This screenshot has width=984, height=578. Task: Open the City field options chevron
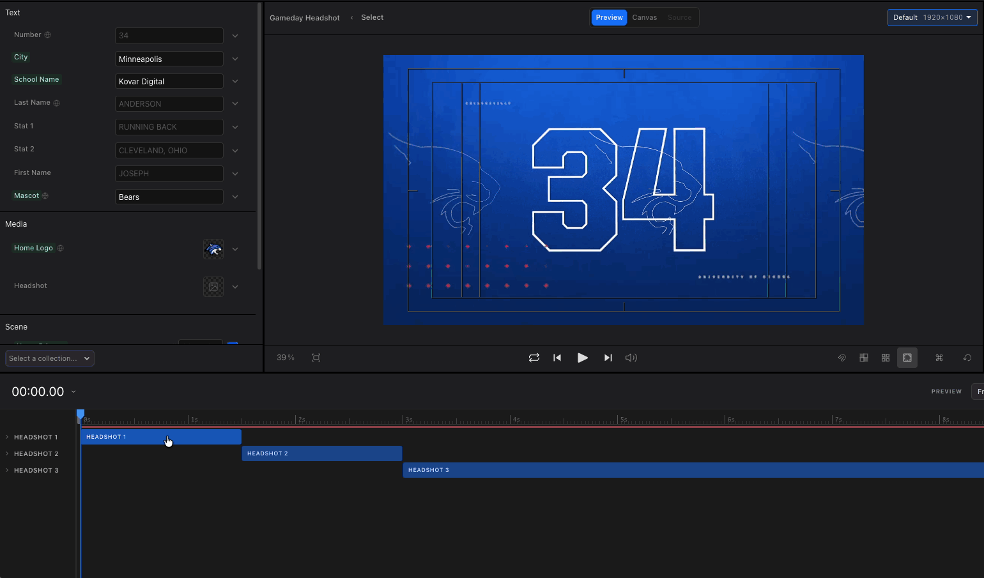235,59
